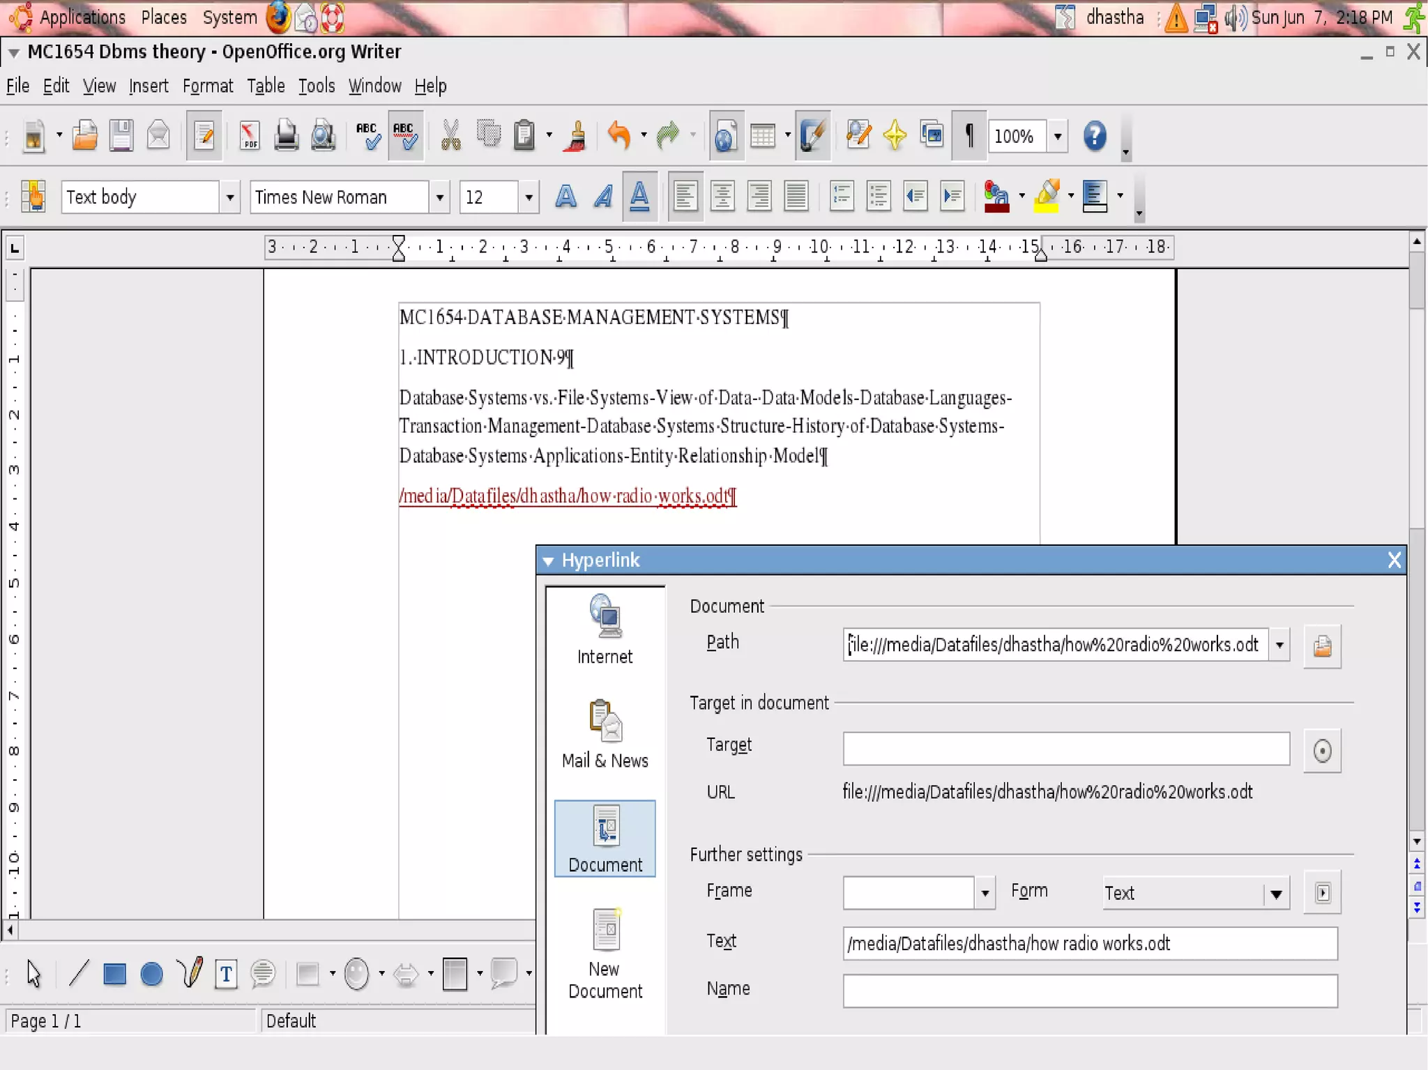This screenshot has height=1070, width=1428.
Task: Select Align Left paragraph button
Action: pyautogui.click(x=685, y=197)
